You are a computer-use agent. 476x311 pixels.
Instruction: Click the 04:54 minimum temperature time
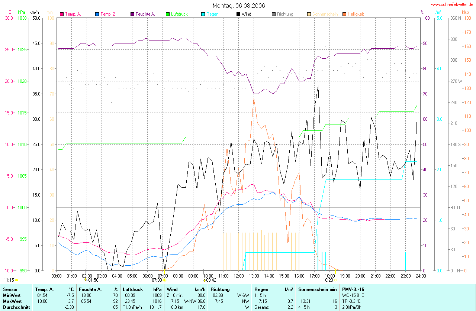click(x=42, y=295)
